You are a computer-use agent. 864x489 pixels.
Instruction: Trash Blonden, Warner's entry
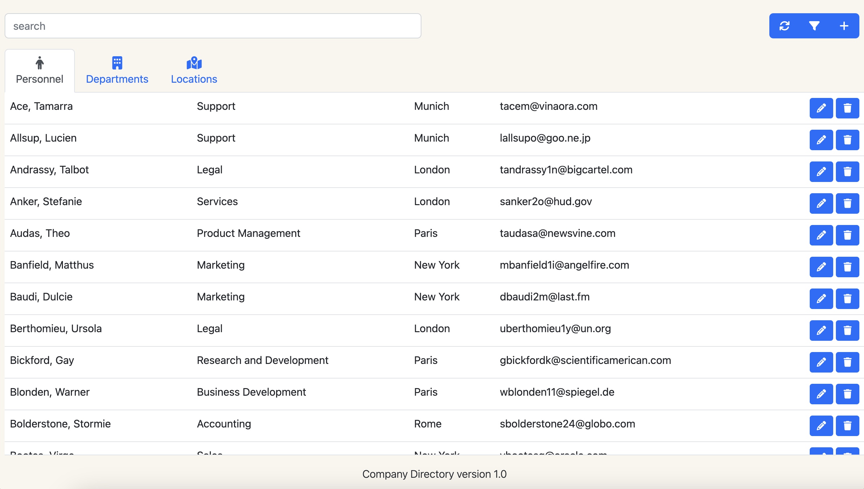847,394
